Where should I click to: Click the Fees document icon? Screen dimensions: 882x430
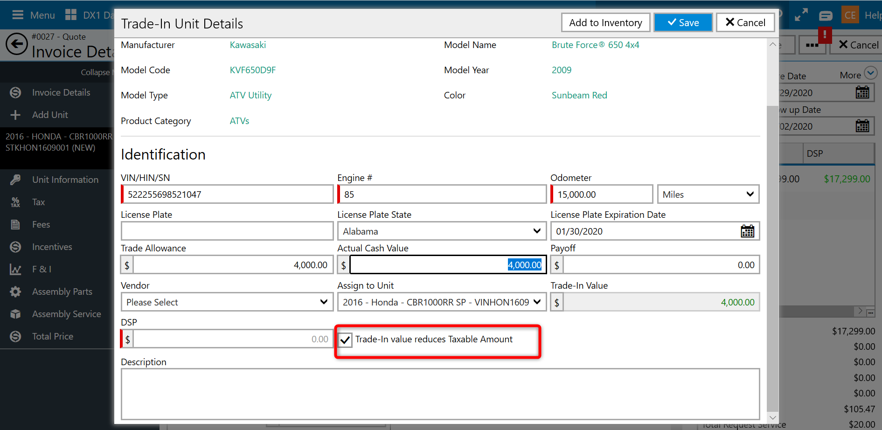point(15,224)
